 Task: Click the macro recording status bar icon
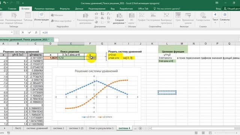click(8, 133)
